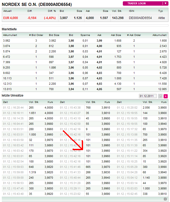Click the volume value 143.298
Image resolution: width=170 pixels, height=202 pixels.
(x=118, y=18)
